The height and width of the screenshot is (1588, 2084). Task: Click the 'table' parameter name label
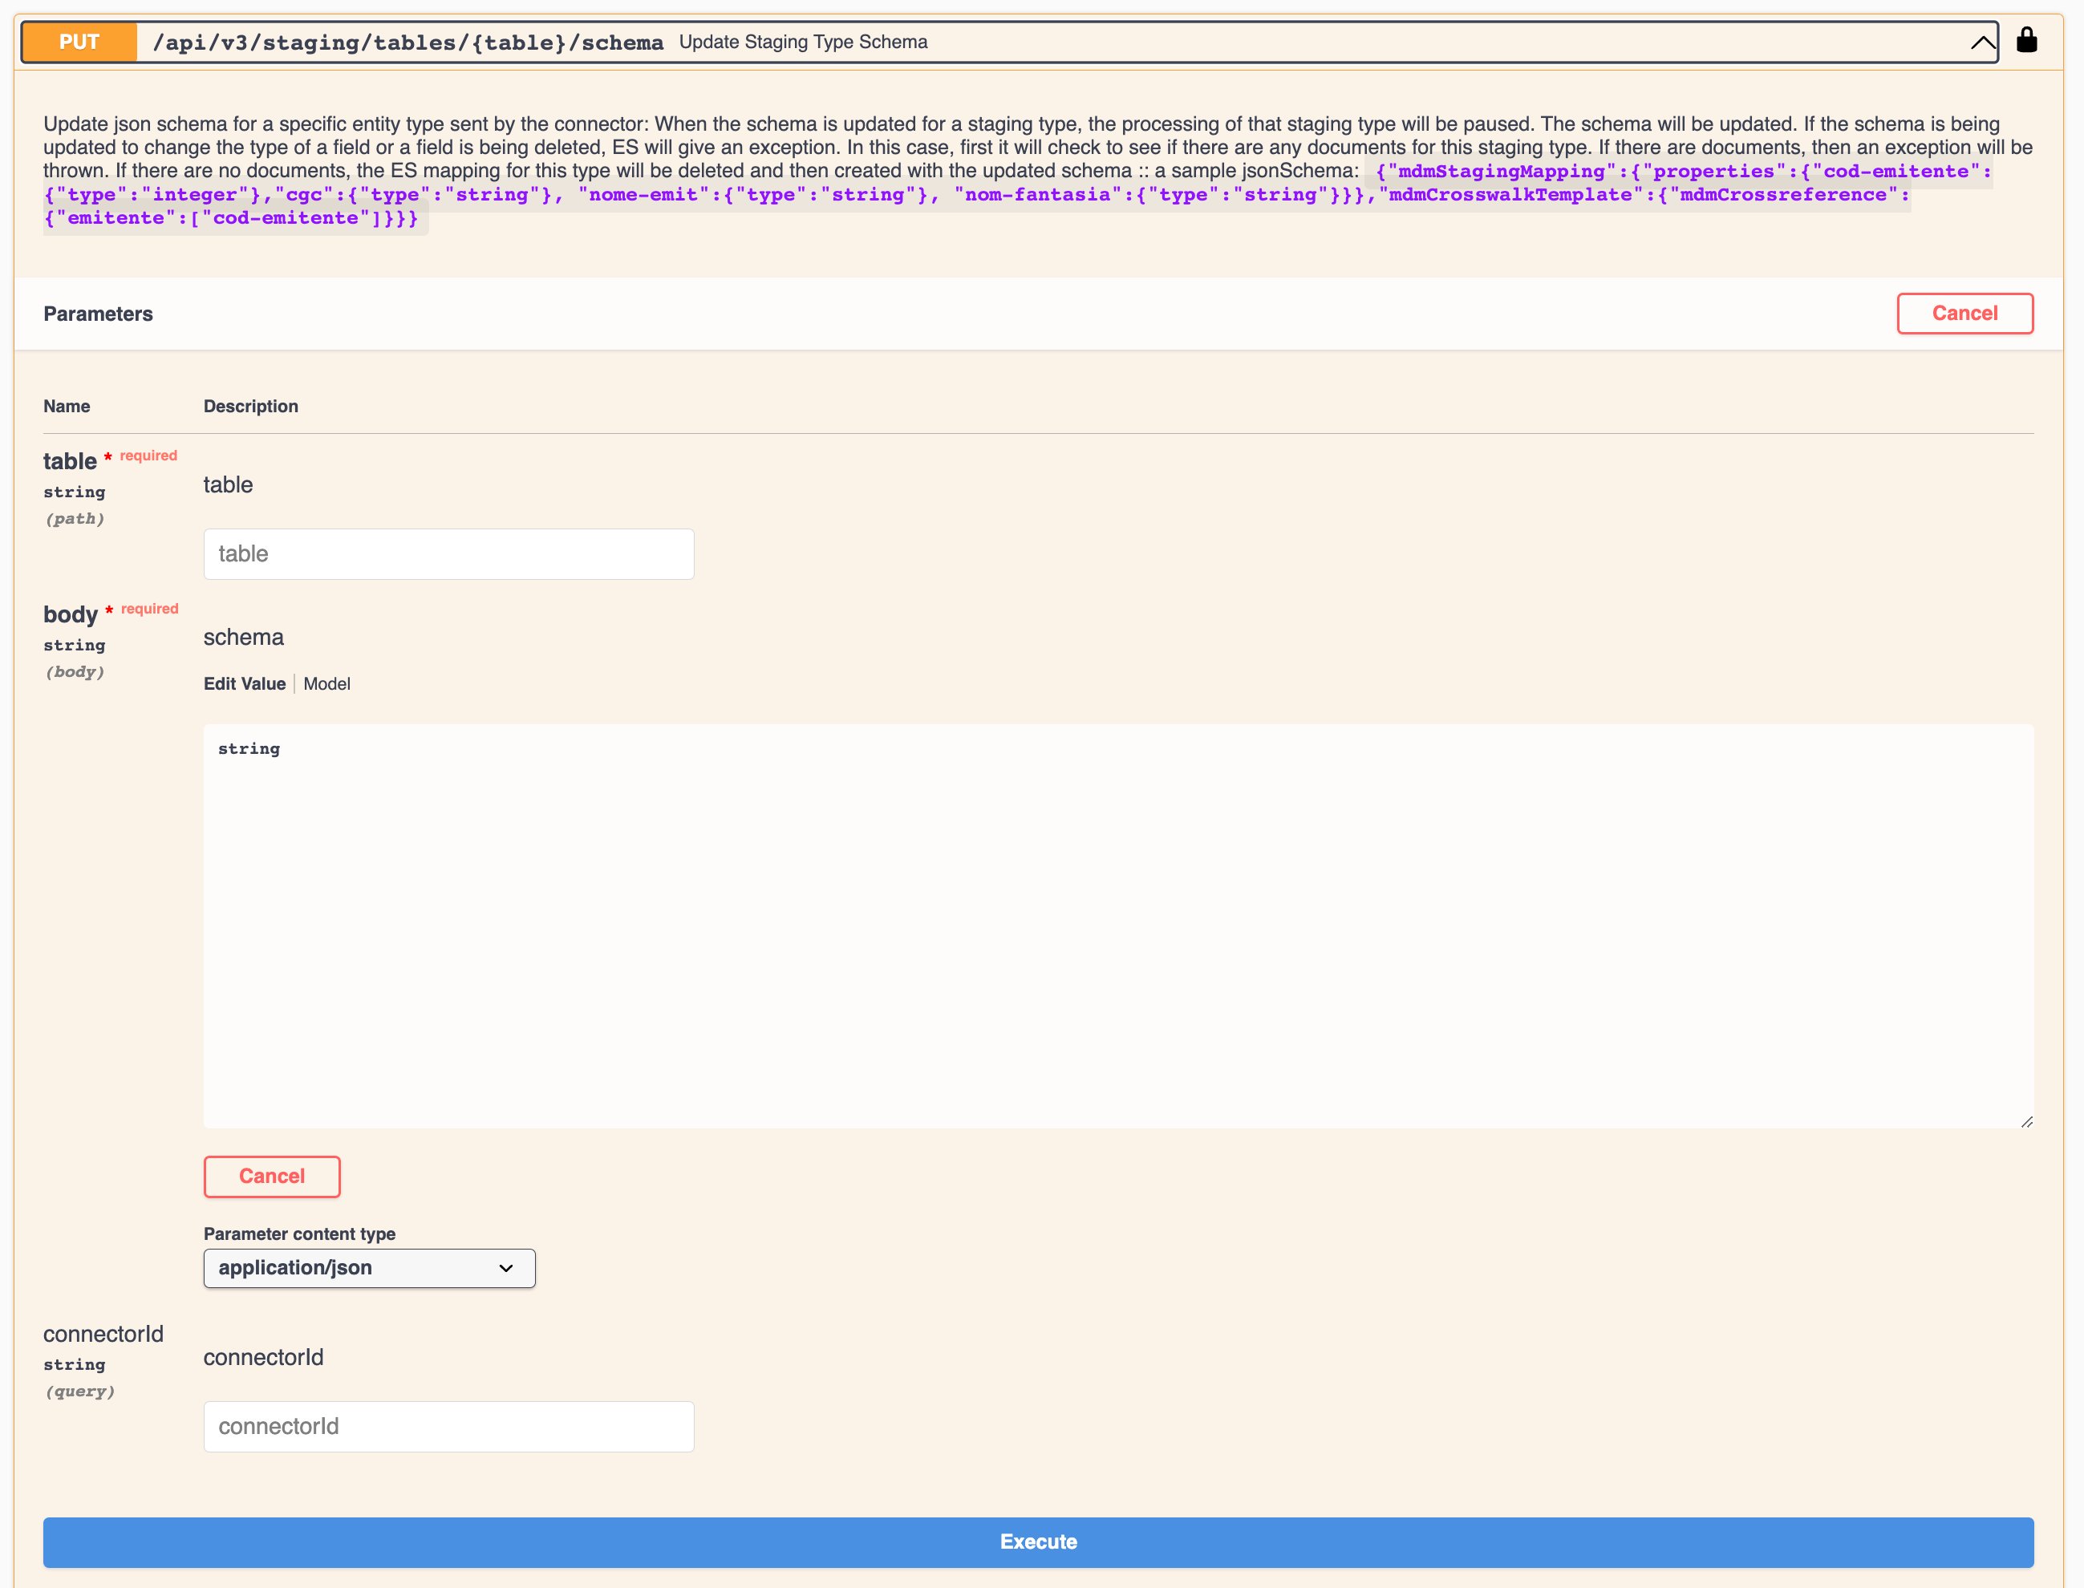[x=70, y=461]
